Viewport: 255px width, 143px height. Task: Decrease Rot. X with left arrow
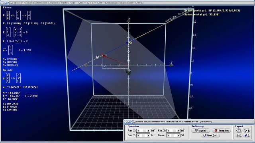[x=138, y=131]
